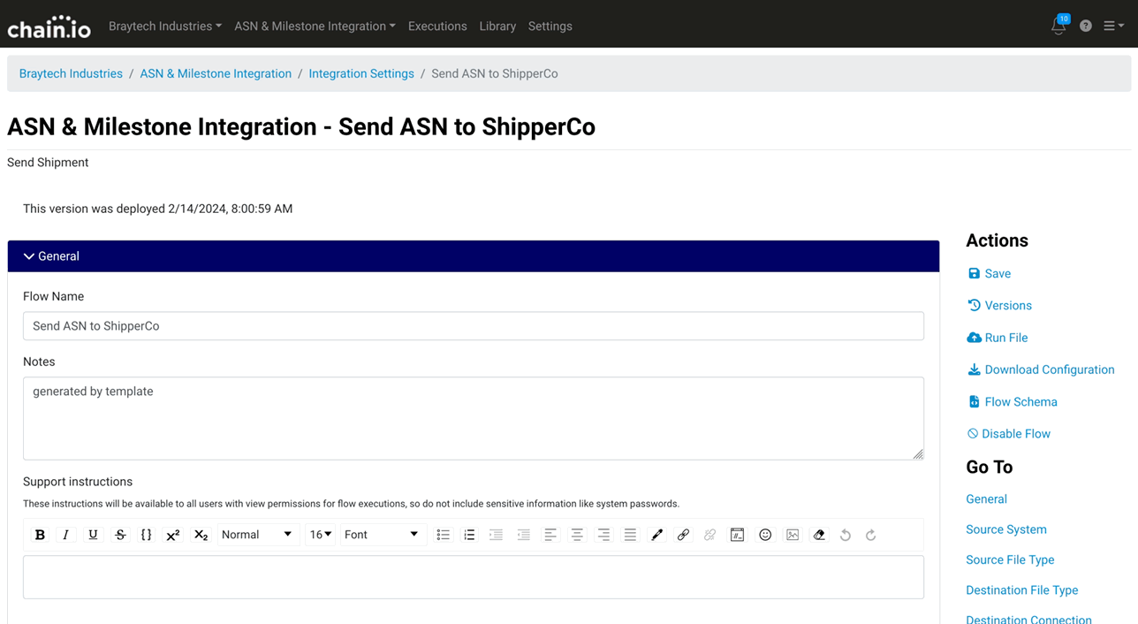Image resolution: width=1138 pixels, height=624 pixels.
Task: Open the ASN & Milestone Integration dropdown menu
Action: 315,27
